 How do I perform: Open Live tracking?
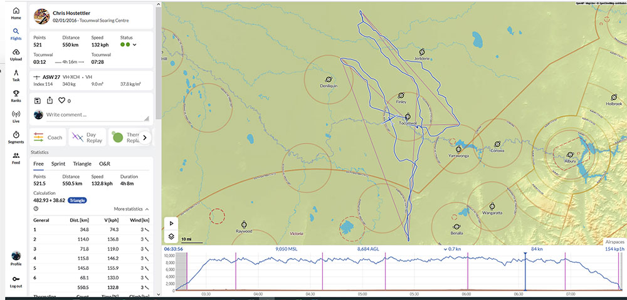click(x=16, y=117)
